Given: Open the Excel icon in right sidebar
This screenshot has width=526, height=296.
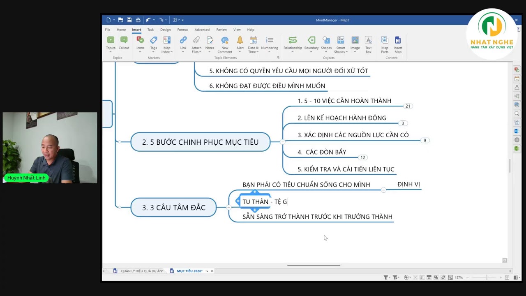Looking at the screenshot, I should tap(517, 148).
